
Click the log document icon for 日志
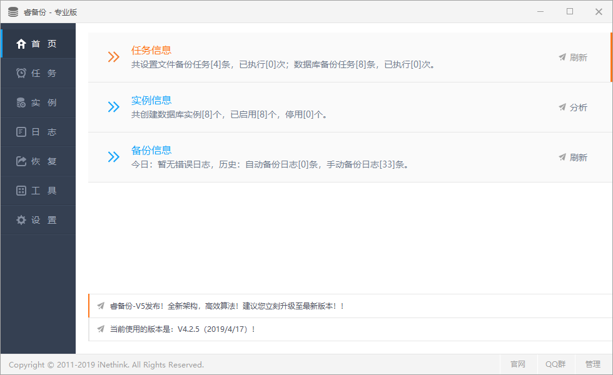(21, 132)
